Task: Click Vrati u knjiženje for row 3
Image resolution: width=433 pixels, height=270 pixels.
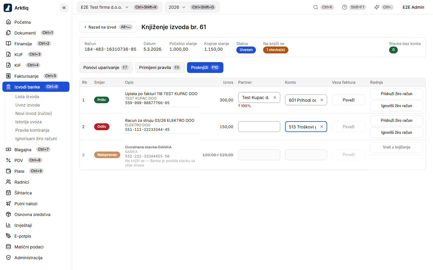Action: point(397,147)
